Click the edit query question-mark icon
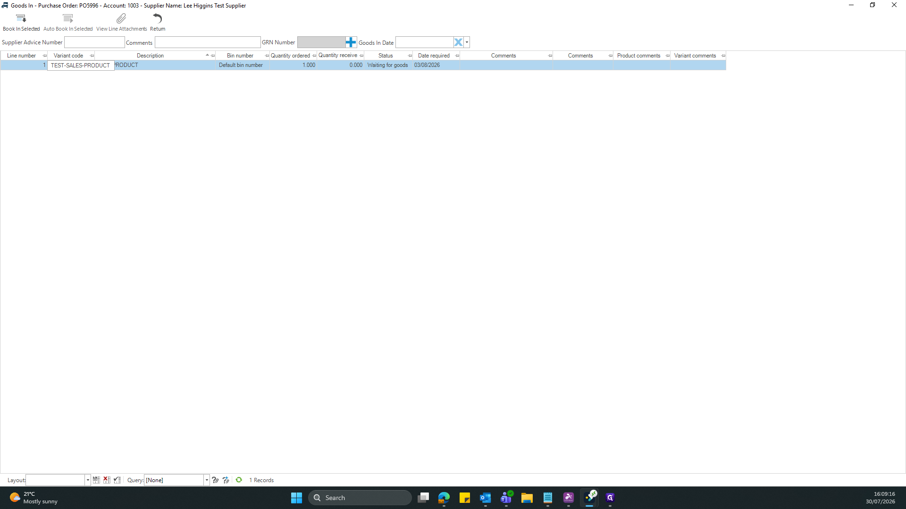The image size is (906, 509). (x=215, y=480)
